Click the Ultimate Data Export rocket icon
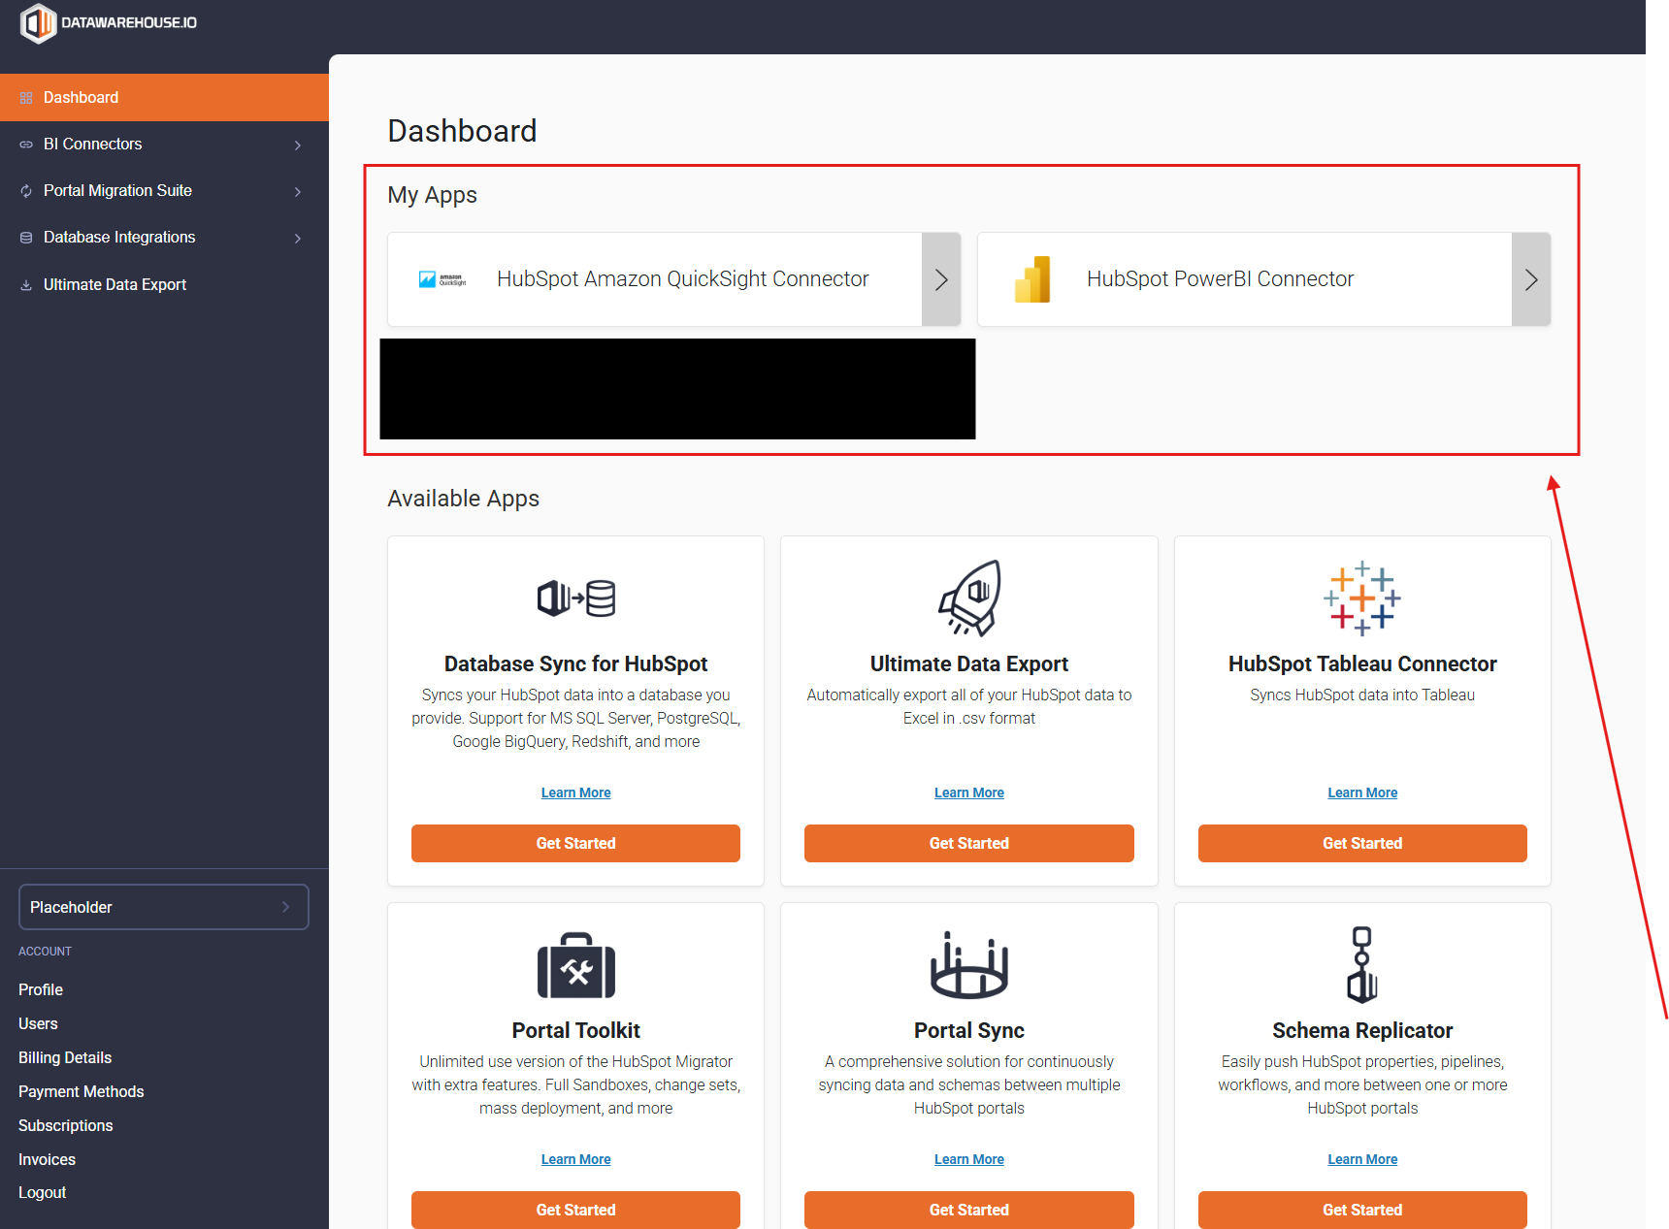The height and width of the screenshot is (1229, 1669). click(x=968, y=598)
